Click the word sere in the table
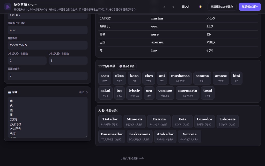Image resolution: width=265 pixels, height=166 pixels. (155, 34)
